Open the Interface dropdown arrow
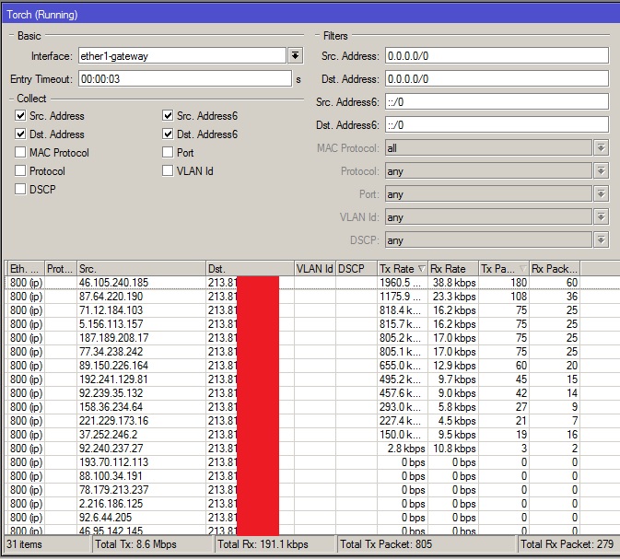 (x=296, y=55)
